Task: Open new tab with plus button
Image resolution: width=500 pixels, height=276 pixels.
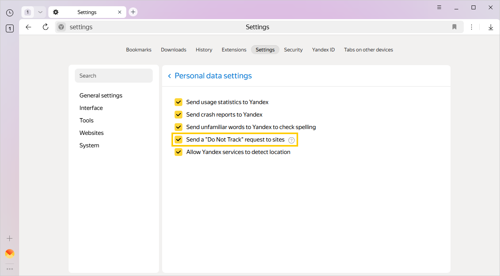Action: coord(133,12)
